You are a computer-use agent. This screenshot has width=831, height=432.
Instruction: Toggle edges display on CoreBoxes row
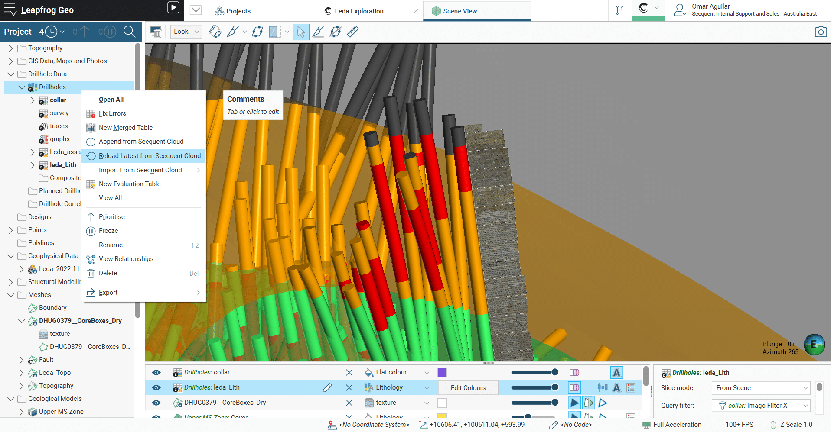coord(603,403)
